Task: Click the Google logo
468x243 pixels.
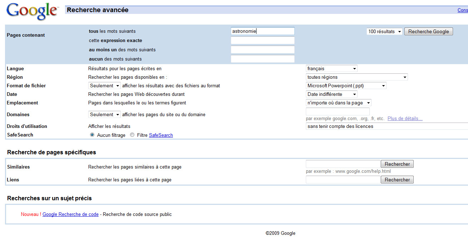Action: point(32,11)
